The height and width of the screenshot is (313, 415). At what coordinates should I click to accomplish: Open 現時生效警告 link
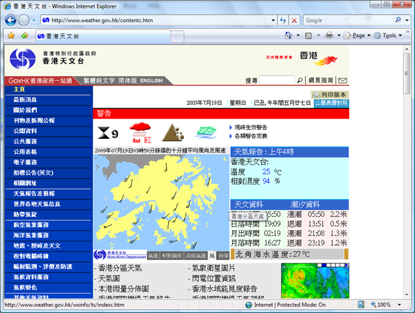[x=251, y=127]
